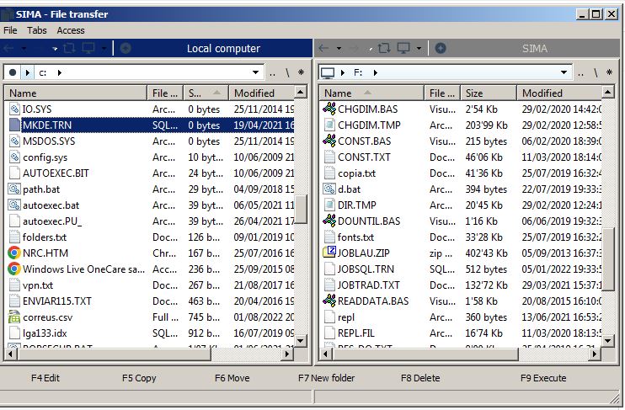Open the Tabs menu
The image size is (625, 410).
(37, 30)
